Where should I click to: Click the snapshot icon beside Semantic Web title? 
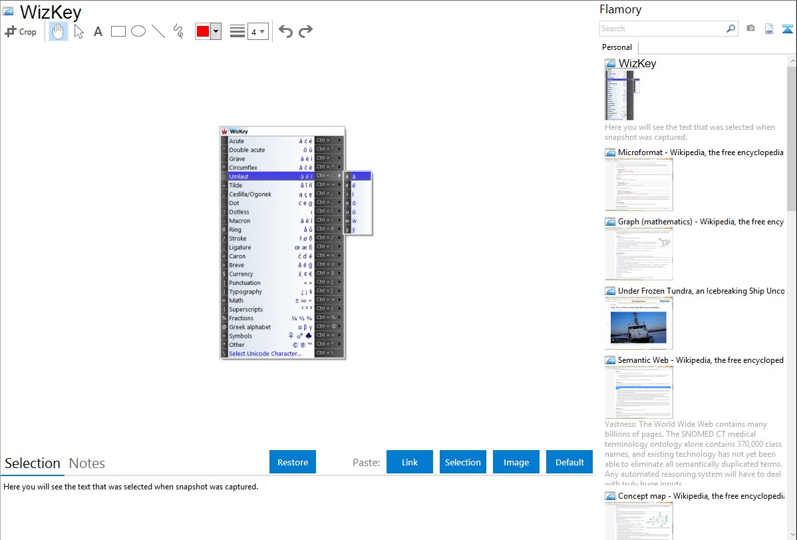(610, 360)
